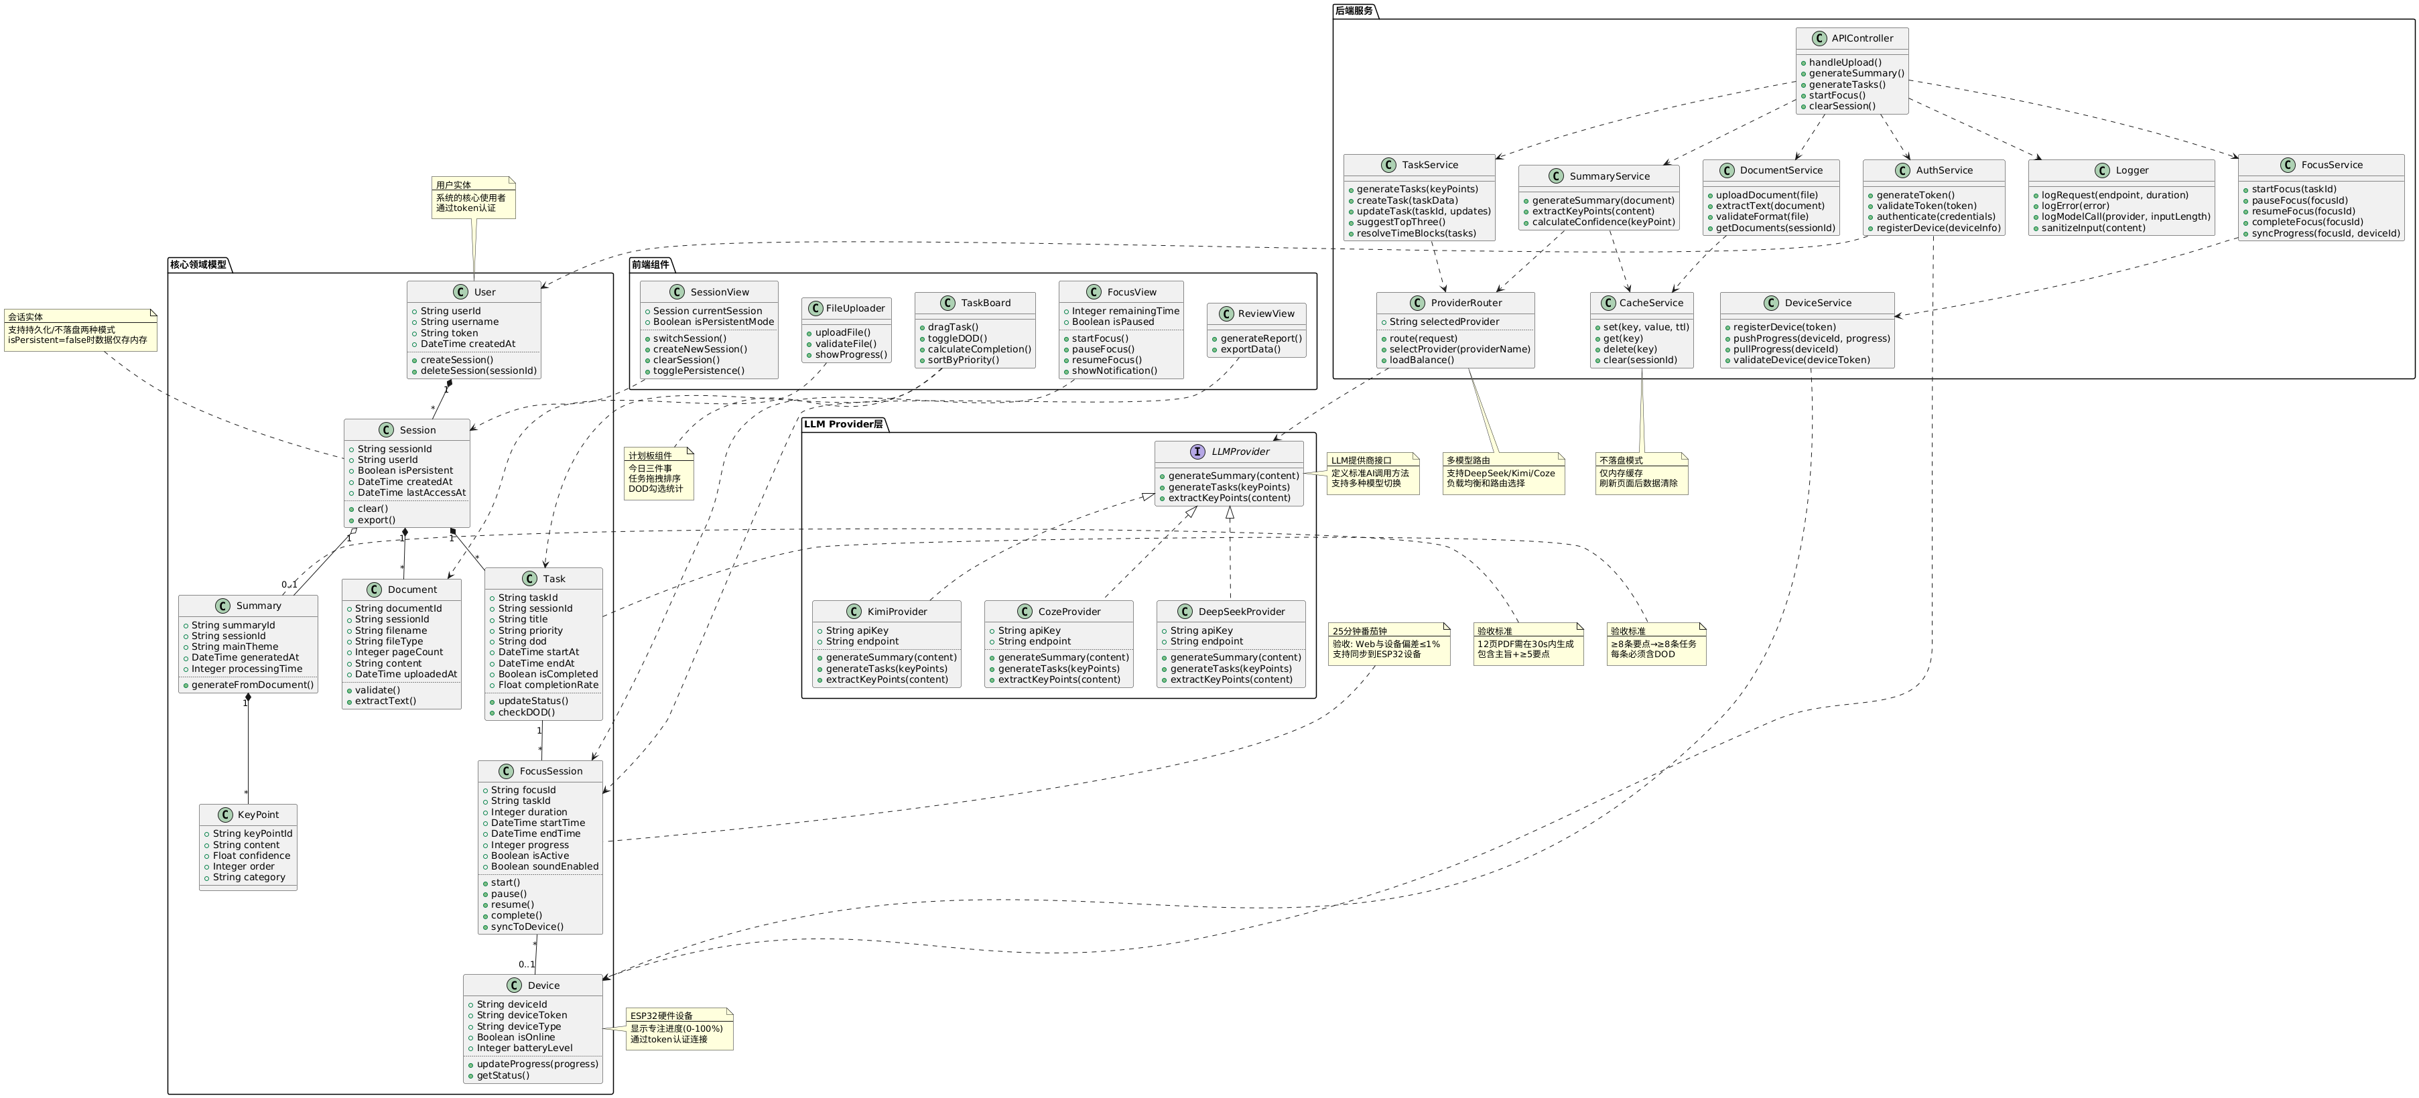Select the LLM Provider层 package tab
Viewport: 2419px width, 1098px height.
pos(843,424)
